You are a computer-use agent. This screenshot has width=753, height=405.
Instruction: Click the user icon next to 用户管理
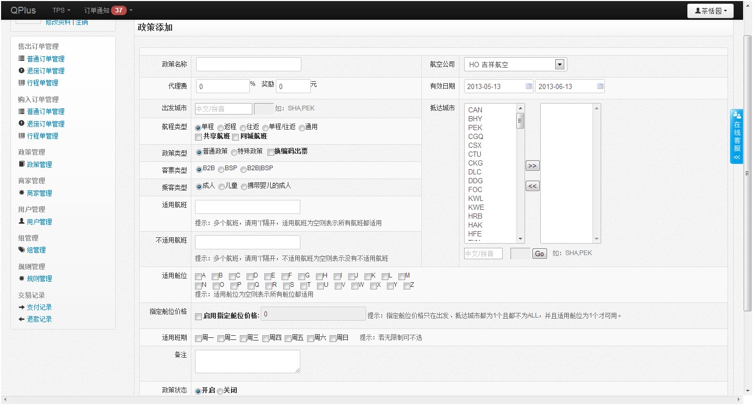tap(21, 221)
